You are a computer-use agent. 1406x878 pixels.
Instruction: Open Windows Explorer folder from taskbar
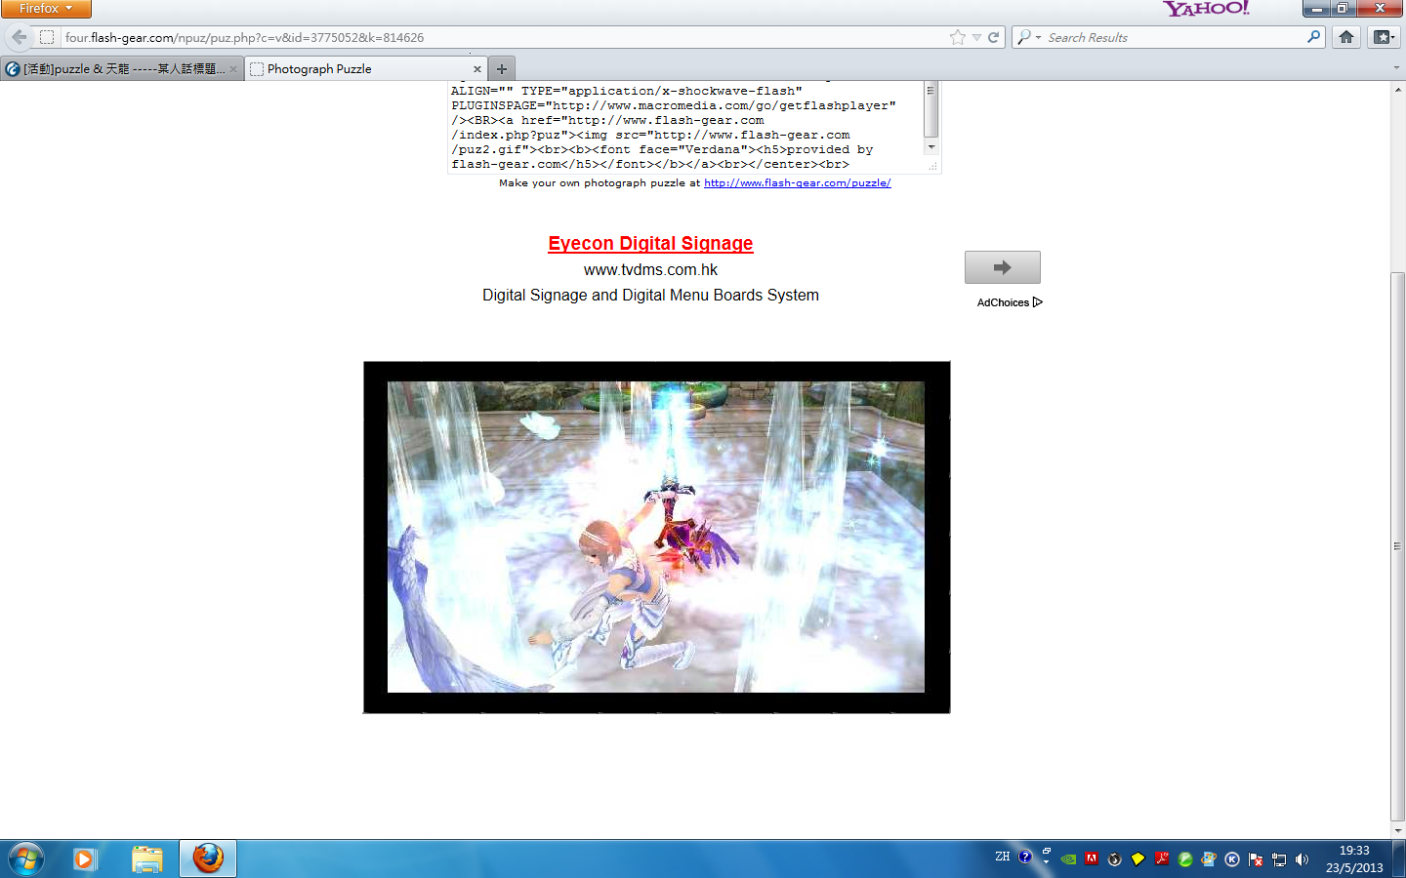click(147, 859)
